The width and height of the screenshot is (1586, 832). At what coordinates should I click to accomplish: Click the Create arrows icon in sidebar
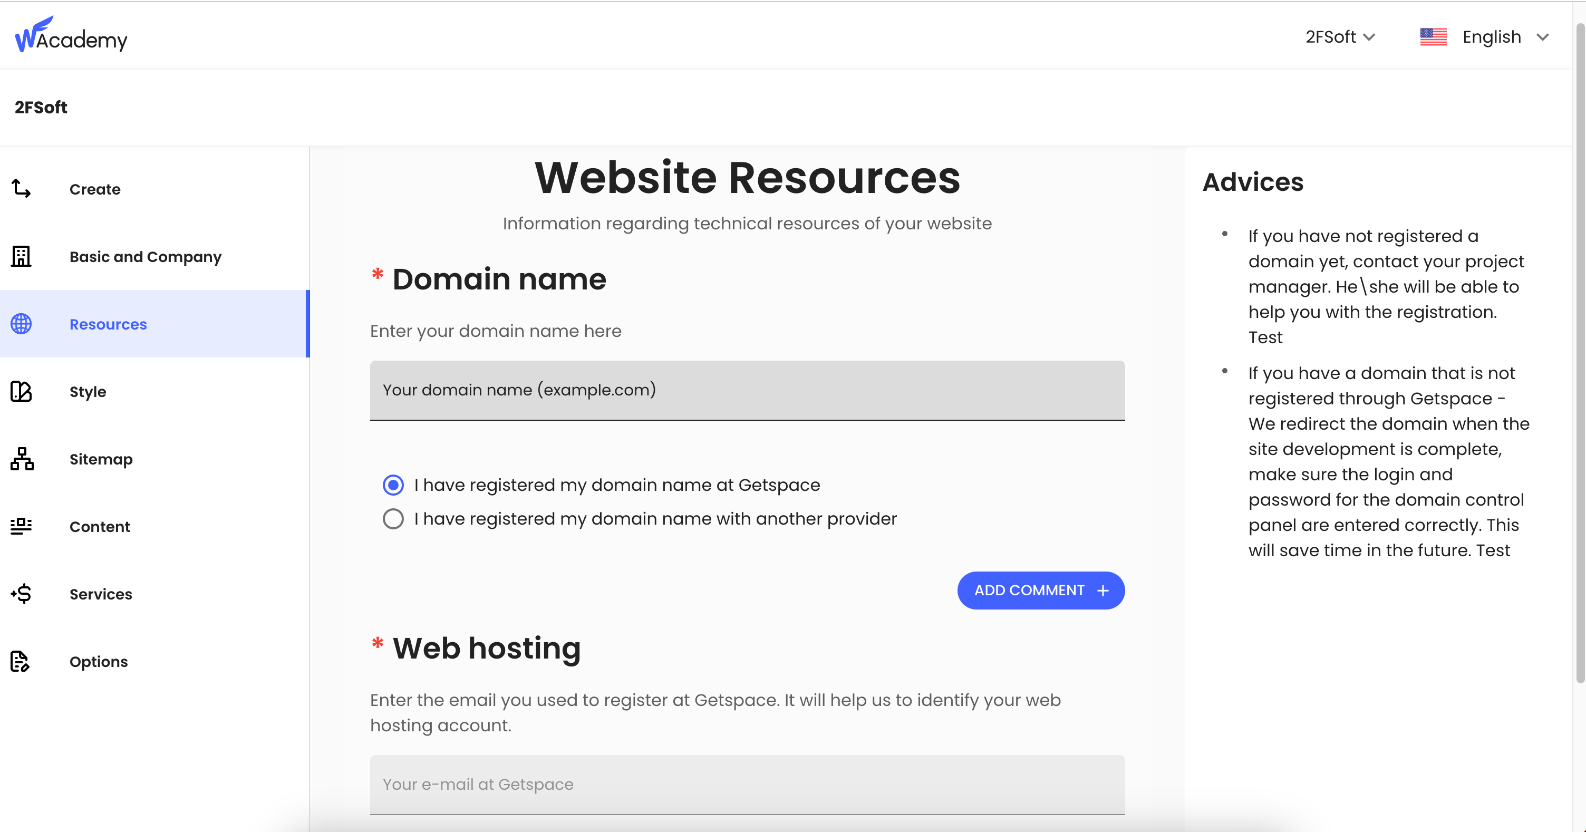click(22, 188)
